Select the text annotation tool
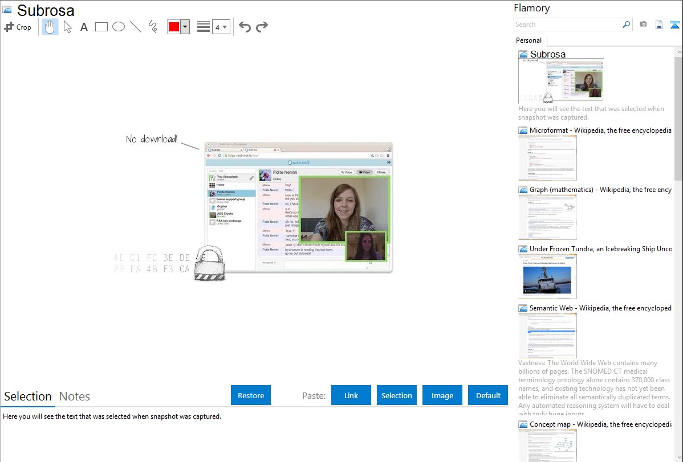This screenshot has width=683, height=462. [x=84, y=27]
